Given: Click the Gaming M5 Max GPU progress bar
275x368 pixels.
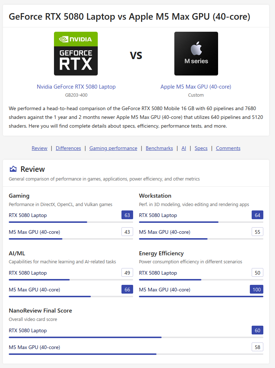Looking at the screenshot, I should pos(71,239).
